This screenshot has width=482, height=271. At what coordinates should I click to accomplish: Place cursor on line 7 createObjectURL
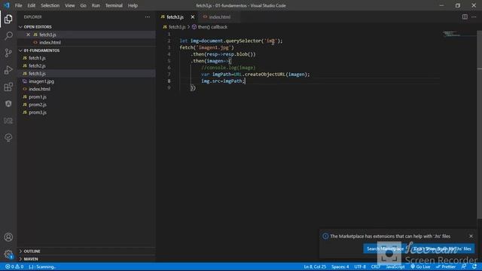(265, 75)
